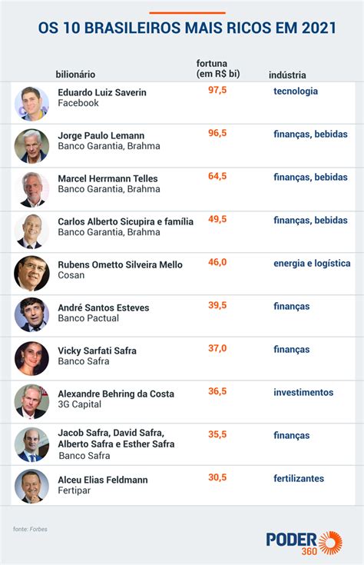This screenshot has height=565, width=364.
Task: Select the 'tecnologia' industry label
Action: click(x=296, y=91)
